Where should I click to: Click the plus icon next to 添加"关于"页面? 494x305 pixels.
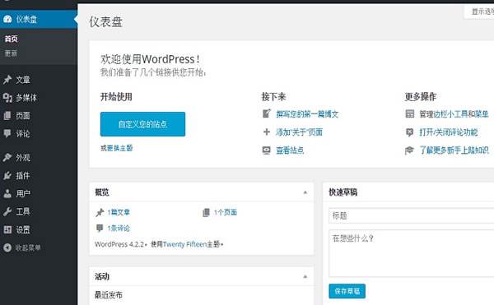[x=267, y=132]
